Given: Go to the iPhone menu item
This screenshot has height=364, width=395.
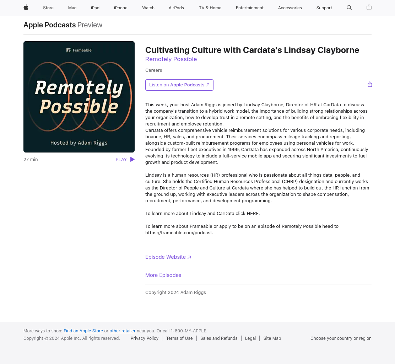Looking at the screenshot, I should point(120,8).
